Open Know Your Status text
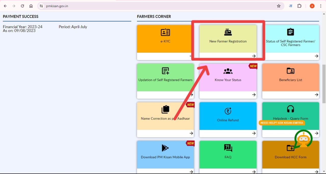The width and height of the screenshot is (326, 174). [228, 80]
